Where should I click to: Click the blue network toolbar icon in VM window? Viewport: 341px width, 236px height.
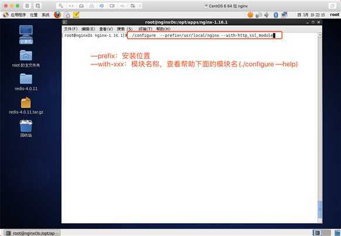click(102, 6)
